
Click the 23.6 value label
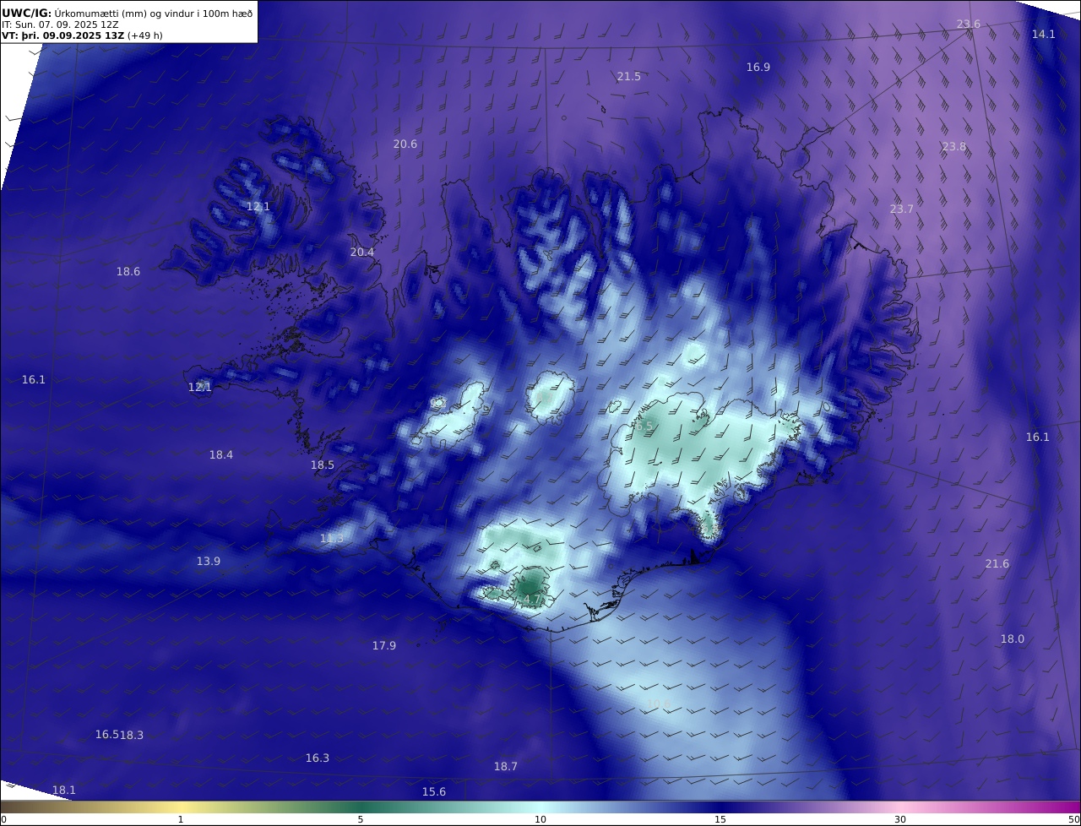[968, 24]
